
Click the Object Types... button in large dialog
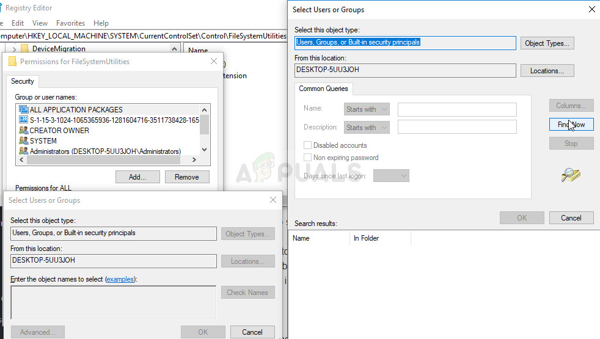[x=547, y=43]
